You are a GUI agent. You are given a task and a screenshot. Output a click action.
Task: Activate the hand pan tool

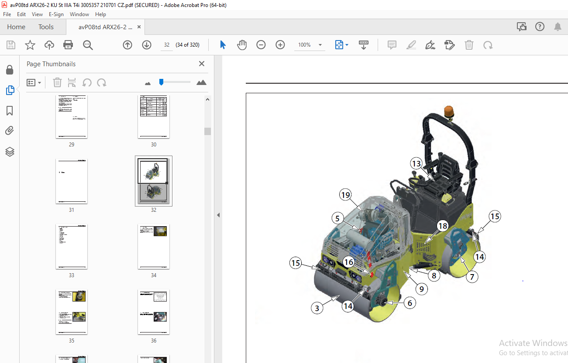point(242,45)
